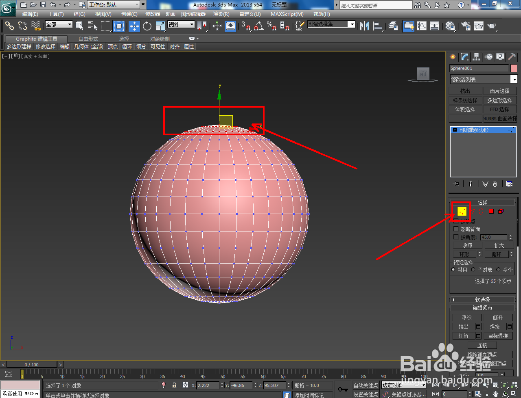Image resolution: width=521 pixels, height=398 pixels.
Task: Toggle the Angle Snap button
Action: pyautogui.click(x=258, y=26)
